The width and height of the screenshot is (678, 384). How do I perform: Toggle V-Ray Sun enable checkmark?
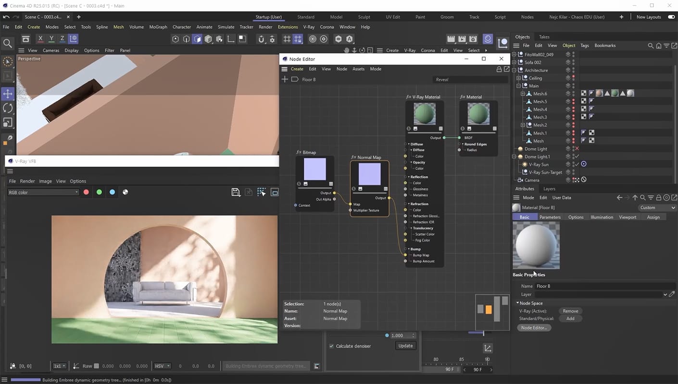pos(577,164)
